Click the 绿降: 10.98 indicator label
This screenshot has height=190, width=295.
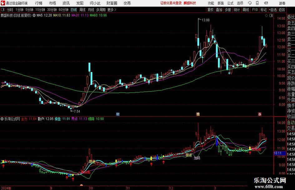96,119
